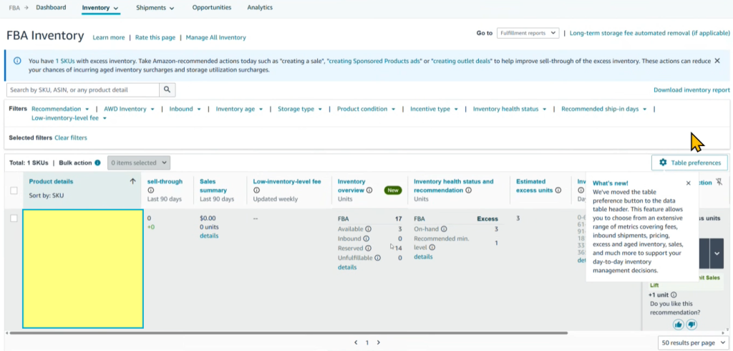Image resolution: width=733 pixels, height=351 pixels.
Task: Click the search by SKU input field
Action: 82,90
